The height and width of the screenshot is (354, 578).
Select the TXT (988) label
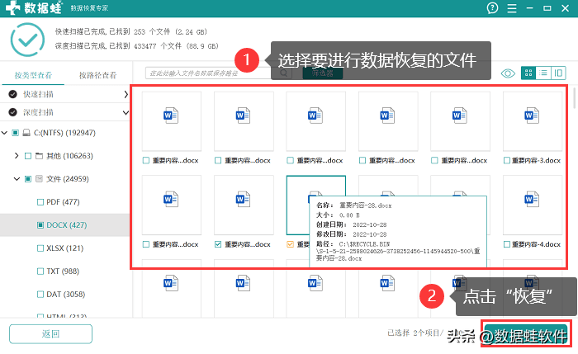pos(63,271)
